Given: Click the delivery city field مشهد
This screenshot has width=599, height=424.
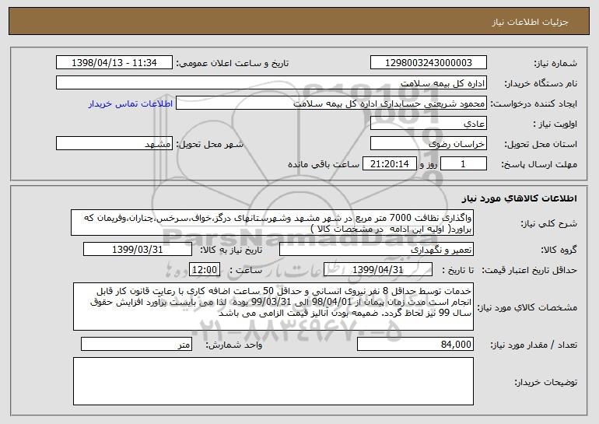Looking at the screenshot, I should [114, 144].
